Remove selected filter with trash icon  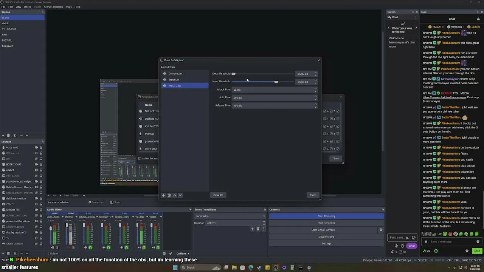click(169, 195)
